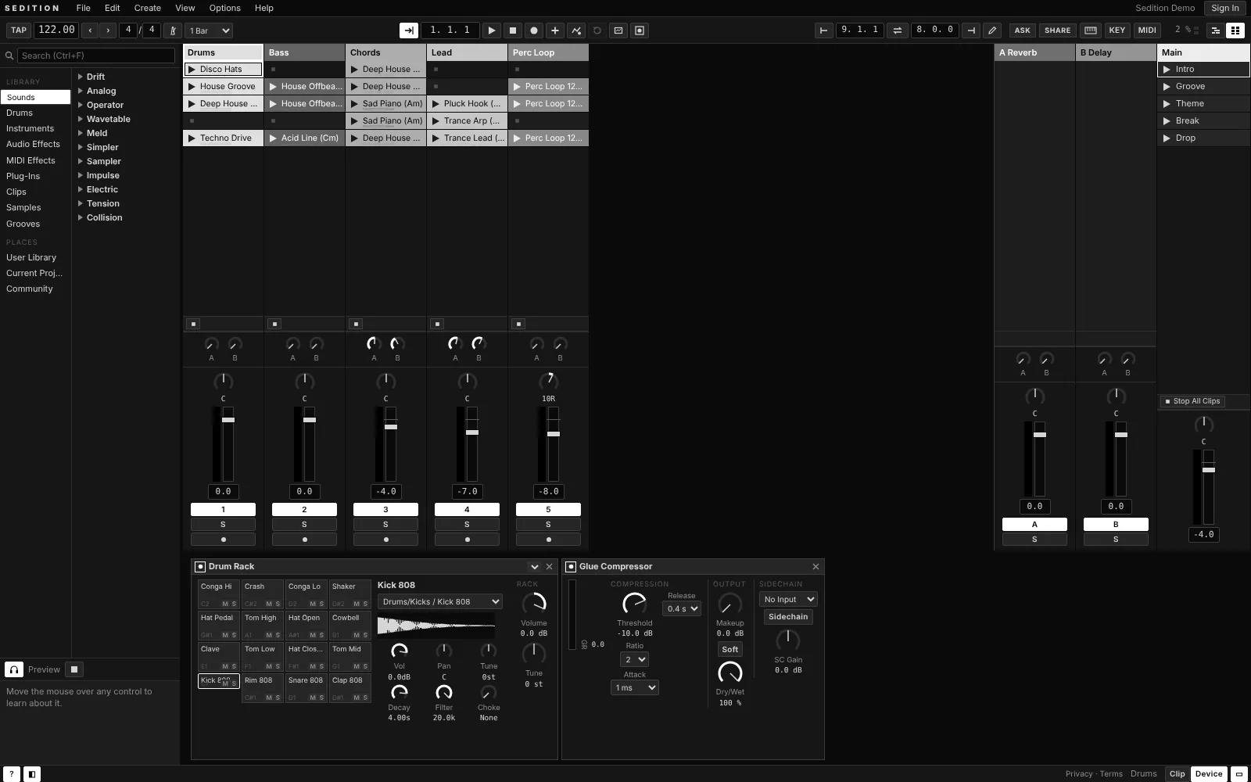Screen dimensions: 1251x782
Task: Toggle the computer MIDI keyboard icon
Action: 1090,30
